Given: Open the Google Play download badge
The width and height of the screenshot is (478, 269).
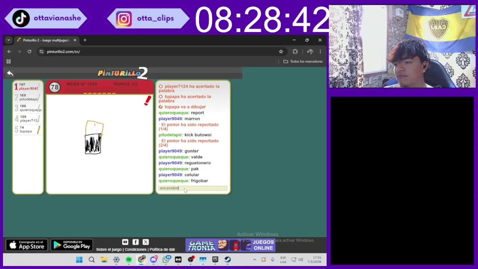Looking at the screenshot, I should (72, 245).
